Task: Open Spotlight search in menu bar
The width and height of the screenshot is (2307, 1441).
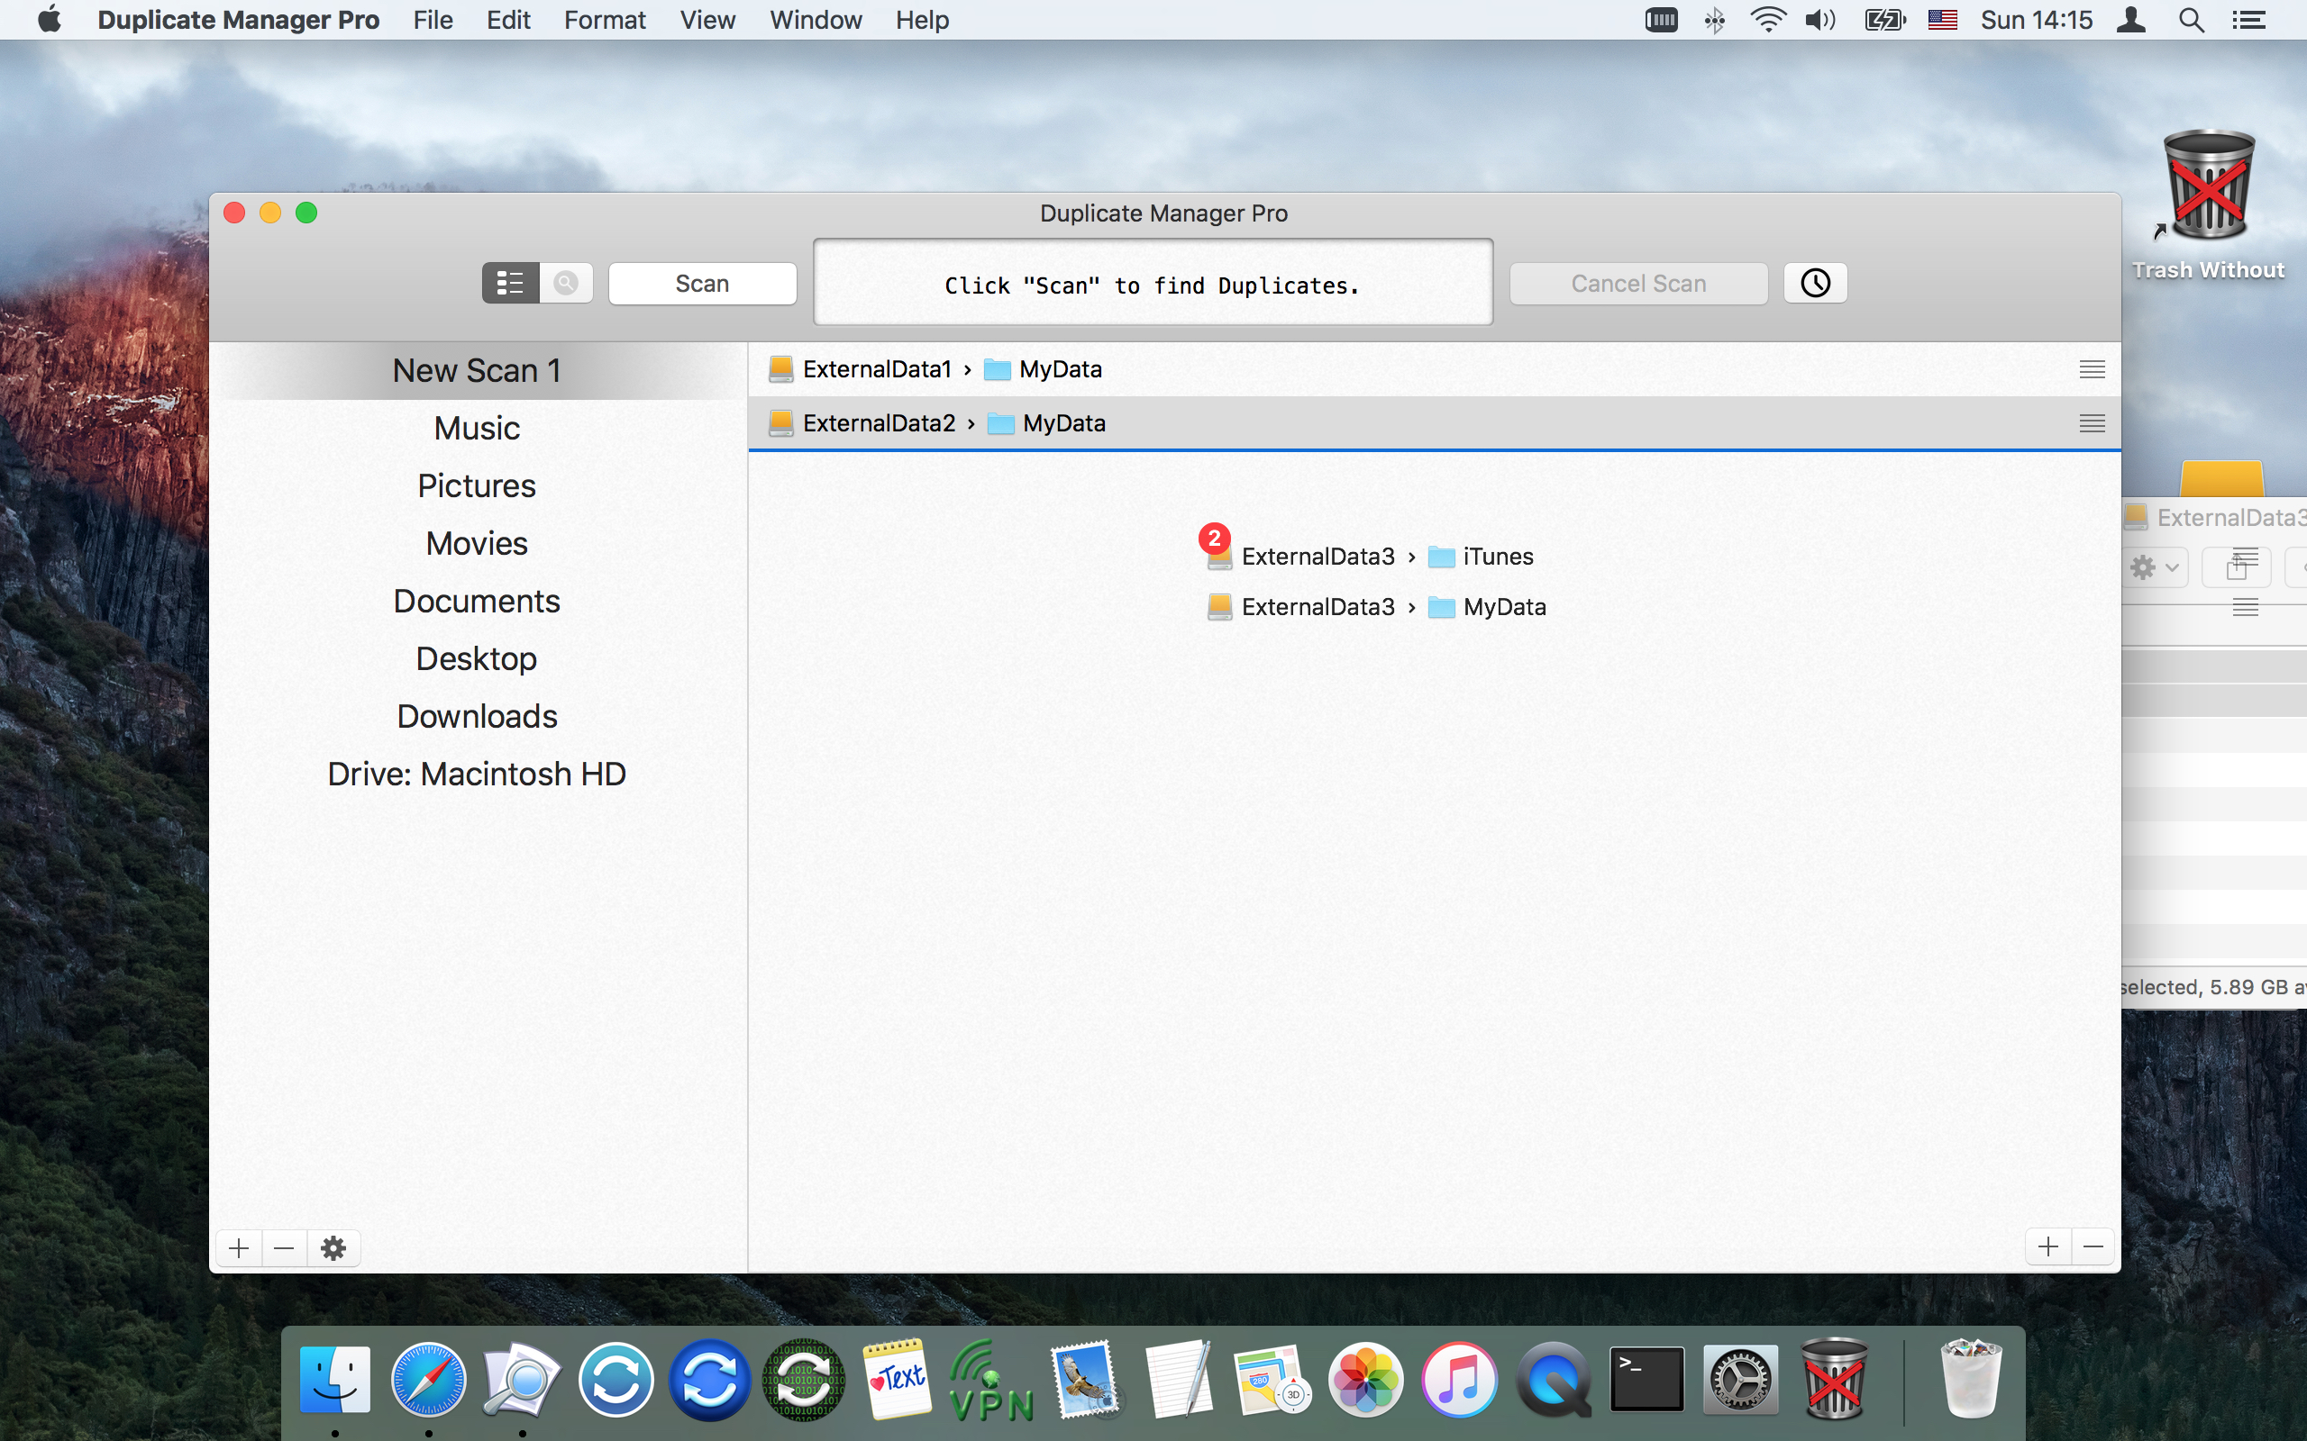Action: coord(2191,20)
